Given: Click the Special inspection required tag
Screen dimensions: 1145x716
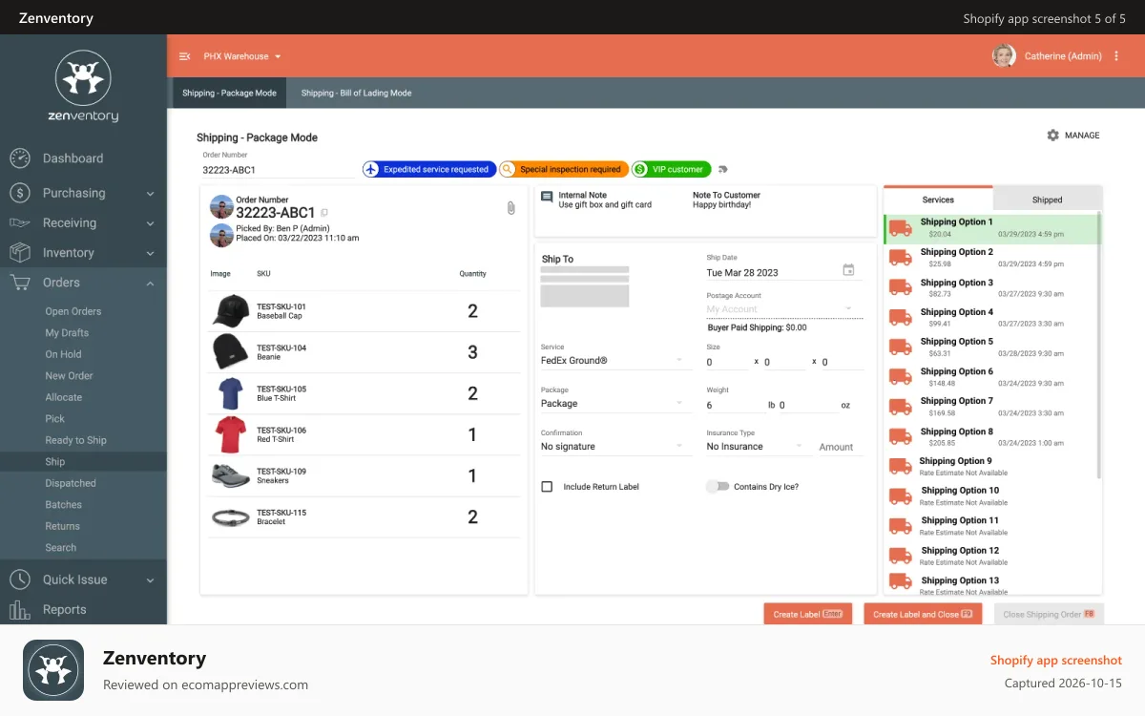Looking at the screenshot, I should point(564,169).
